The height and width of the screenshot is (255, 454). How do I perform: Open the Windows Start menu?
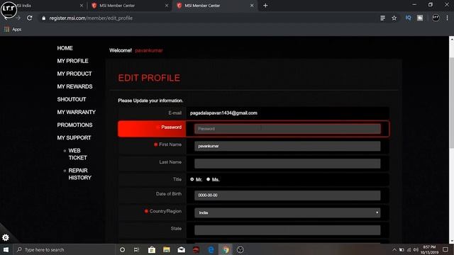coord(6,249)
